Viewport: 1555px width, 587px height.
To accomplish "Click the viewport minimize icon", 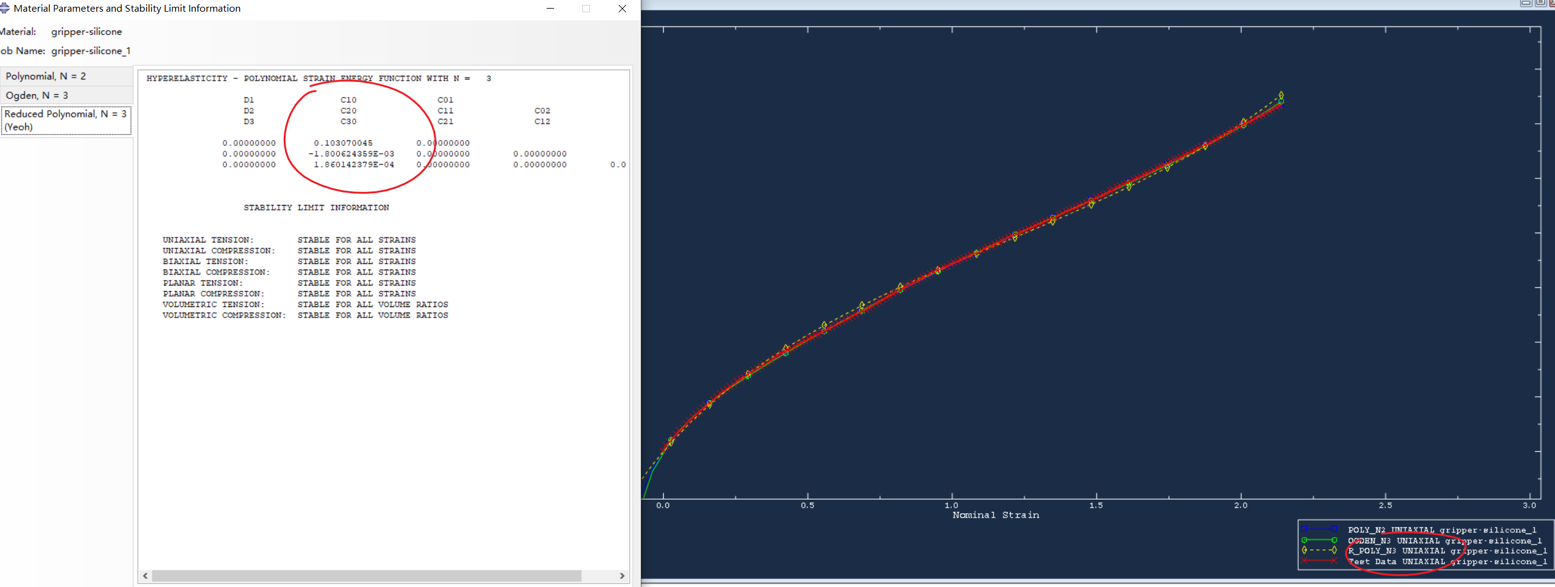I will (x=1526, y=3).
